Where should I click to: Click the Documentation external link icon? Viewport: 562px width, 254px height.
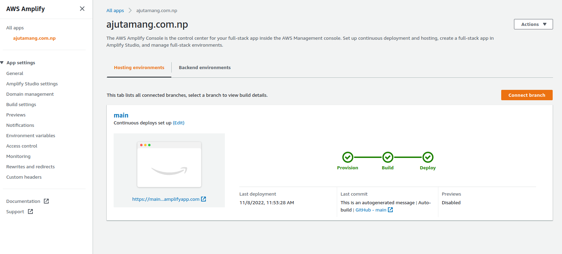[x=46, y=201]
